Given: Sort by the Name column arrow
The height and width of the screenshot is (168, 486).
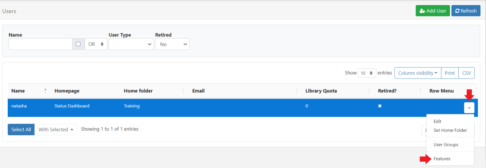Looking at the screenshot, I should pos(45,91).
